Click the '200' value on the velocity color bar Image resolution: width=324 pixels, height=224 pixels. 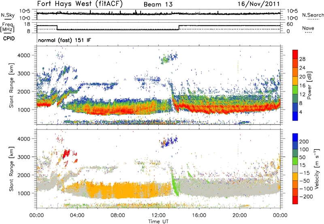click(x=304, y=142)
